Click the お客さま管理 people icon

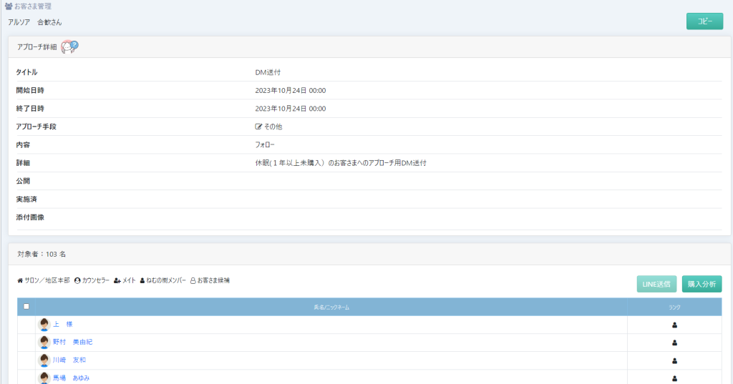[x=9, y=6]
